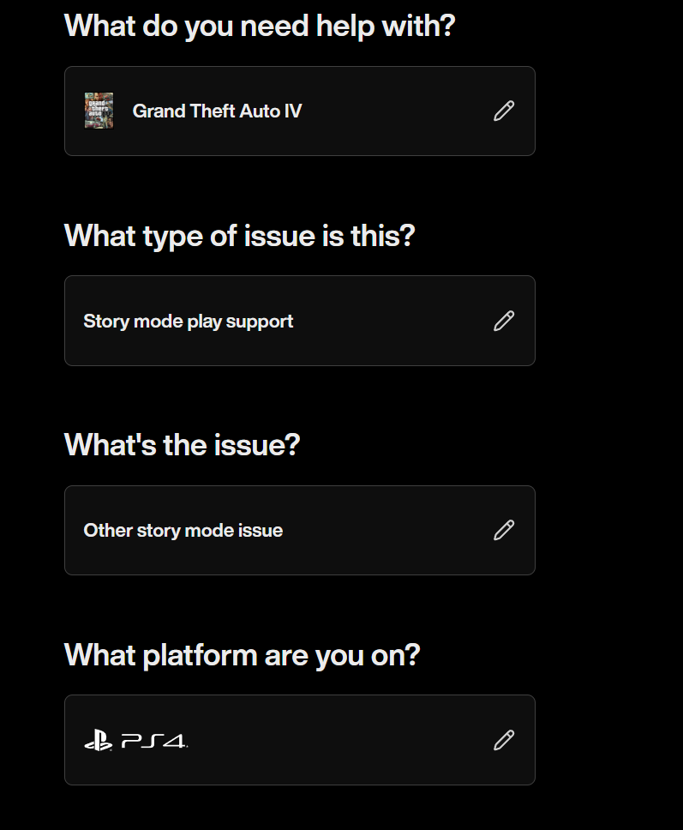Select the Grand Theft Auto IV game title

(217, 111)
